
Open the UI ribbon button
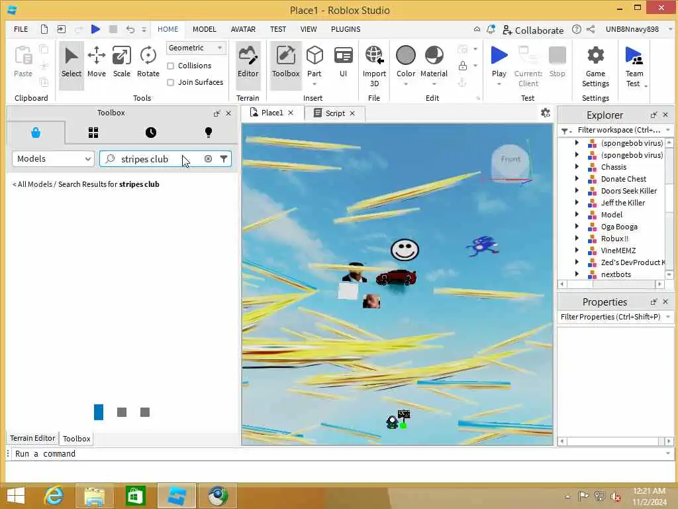coord(344,63)
